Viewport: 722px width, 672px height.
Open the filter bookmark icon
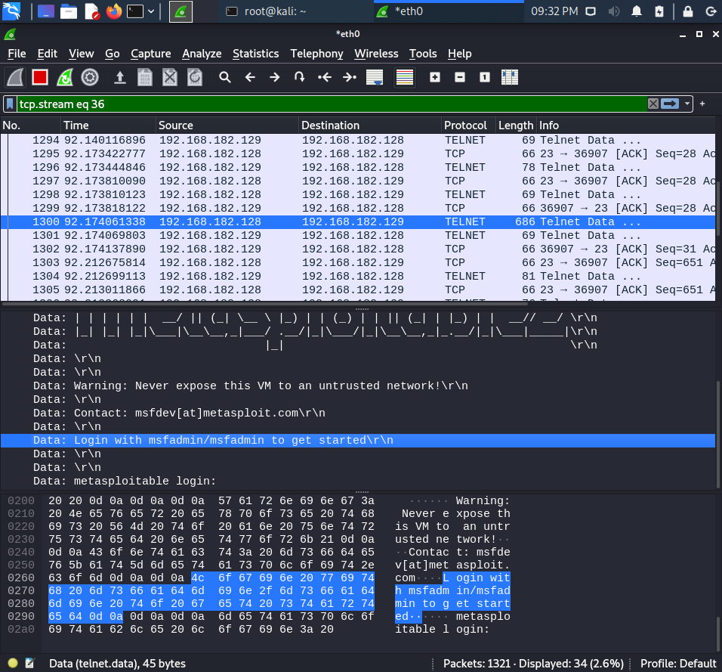(x=10, y=104)
